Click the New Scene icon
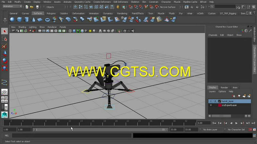The width and height of the screenshot is (257, 144). pyautogui.click(x=27, y=7)
